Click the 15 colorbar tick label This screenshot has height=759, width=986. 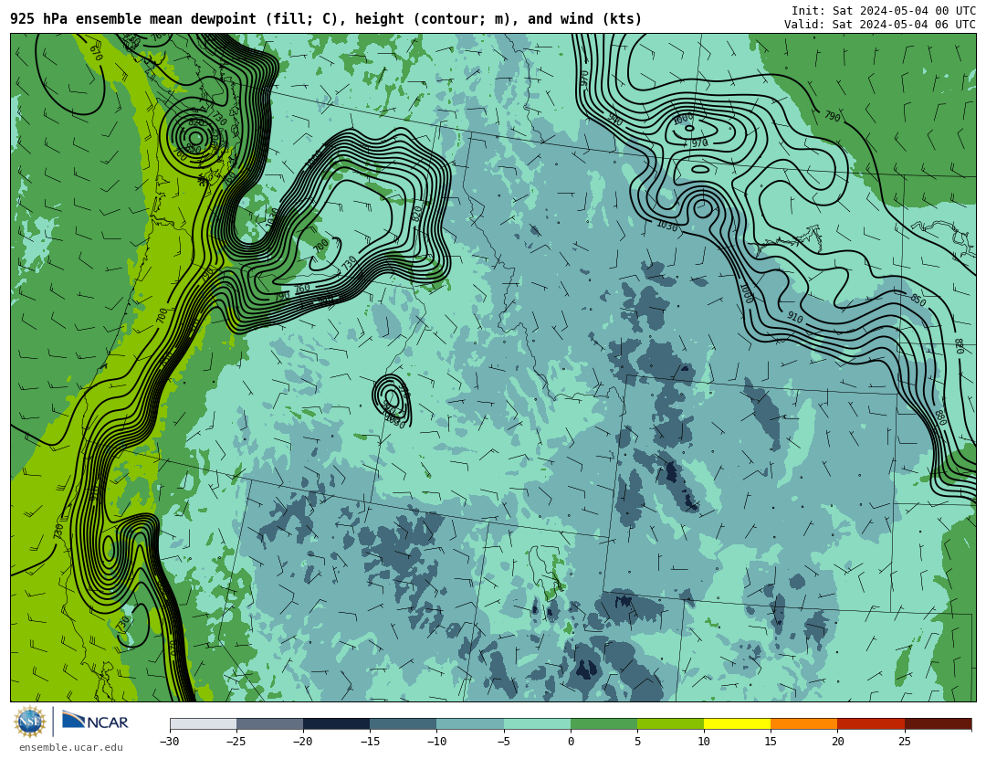(x=771, y=742)
